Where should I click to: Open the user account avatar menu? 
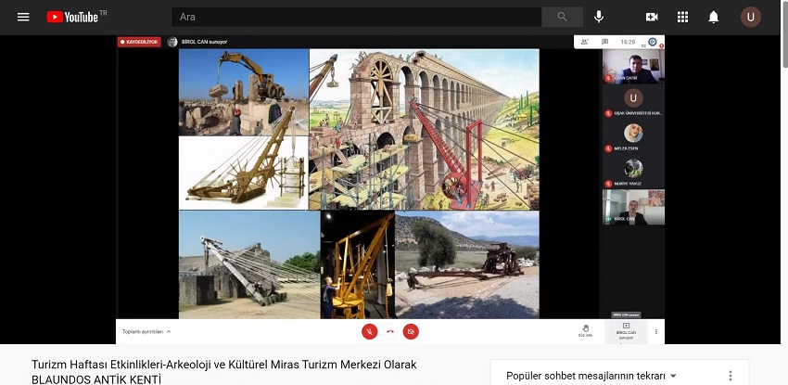pos(750,17)
